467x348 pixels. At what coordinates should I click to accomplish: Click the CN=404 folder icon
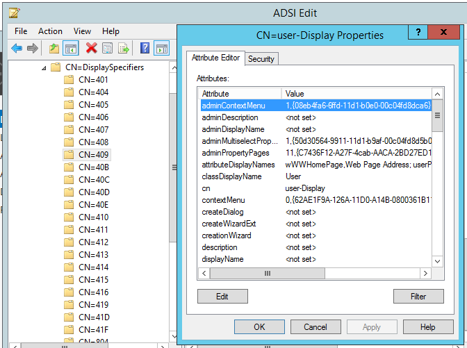[x=69, y=92]
